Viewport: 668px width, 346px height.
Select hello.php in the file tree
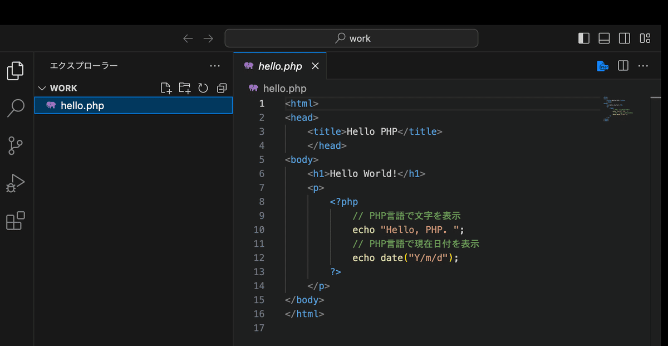tap(82, 105)
